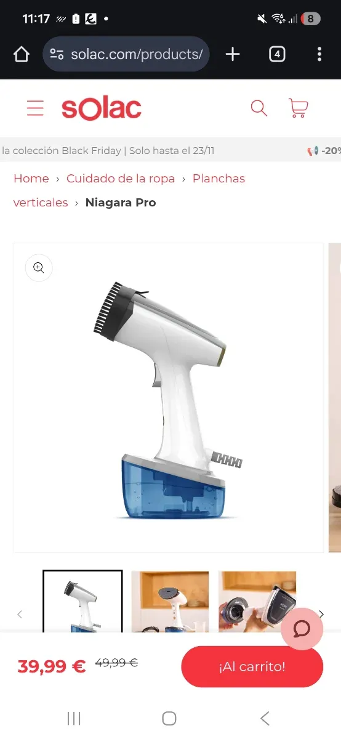Open the browser three-dot menu
The image size is (341, 739).
pyautogui.click(x=319, y=54)
